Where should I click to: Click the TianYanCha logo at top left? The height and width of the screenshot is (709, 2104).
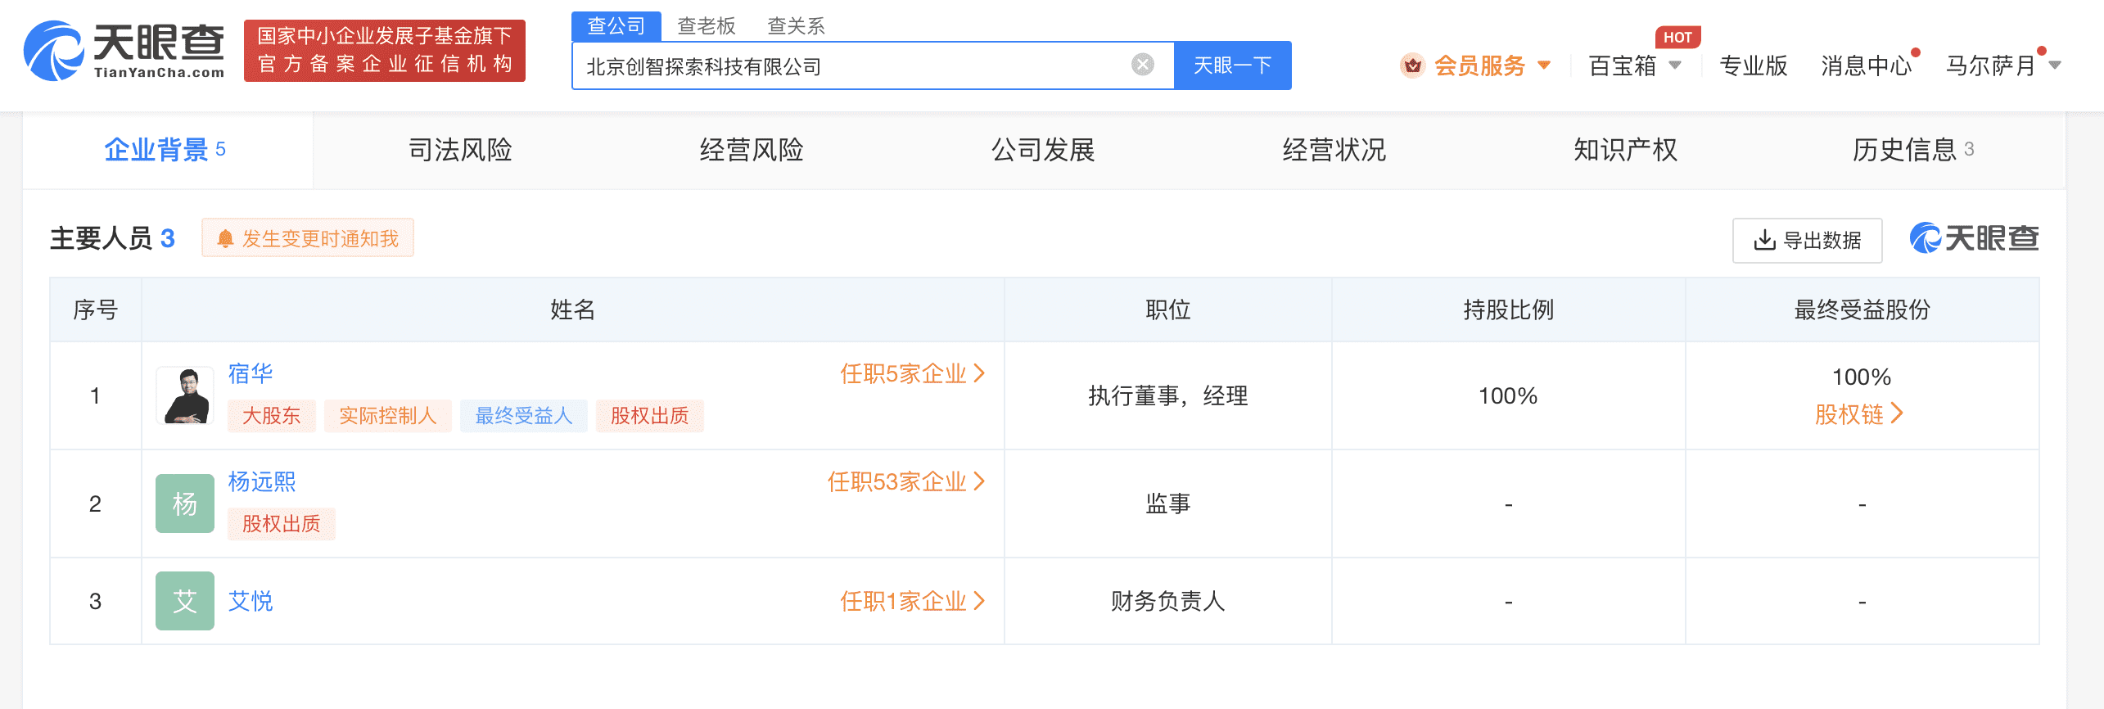coord(124,51)
